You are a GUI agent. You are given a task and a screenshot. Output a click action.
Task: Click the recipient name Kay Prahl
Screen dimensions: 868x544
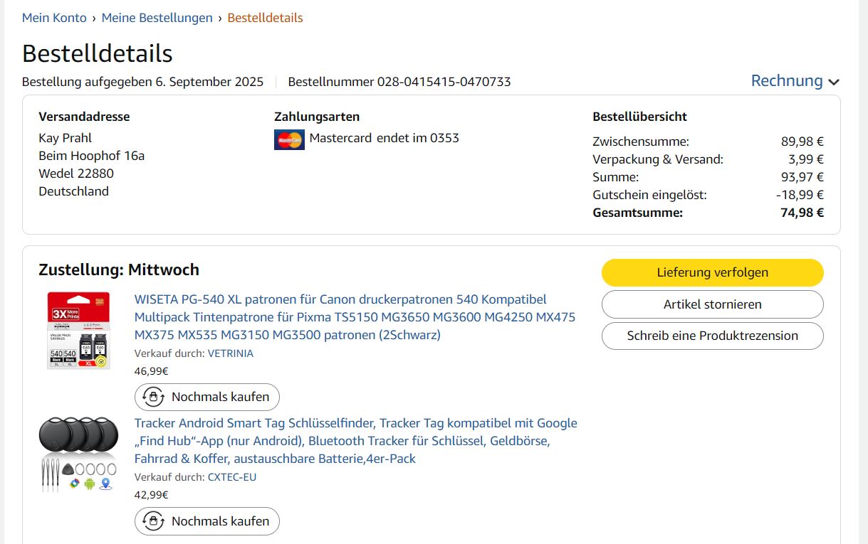pyautogui.click(x=65, y=138)
